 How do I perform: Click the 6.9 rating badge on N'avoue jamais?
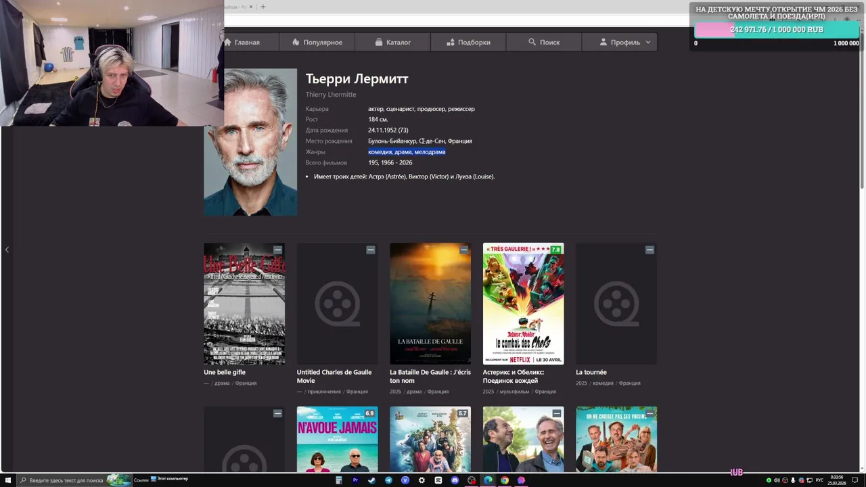pyautogui.click(x=369, y=413)
